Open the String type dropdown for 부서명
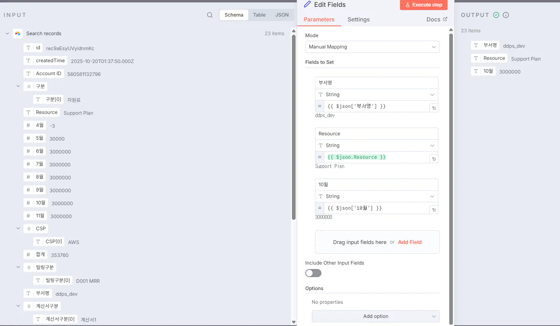Screen dimensions: 560x326 [376, 95]
